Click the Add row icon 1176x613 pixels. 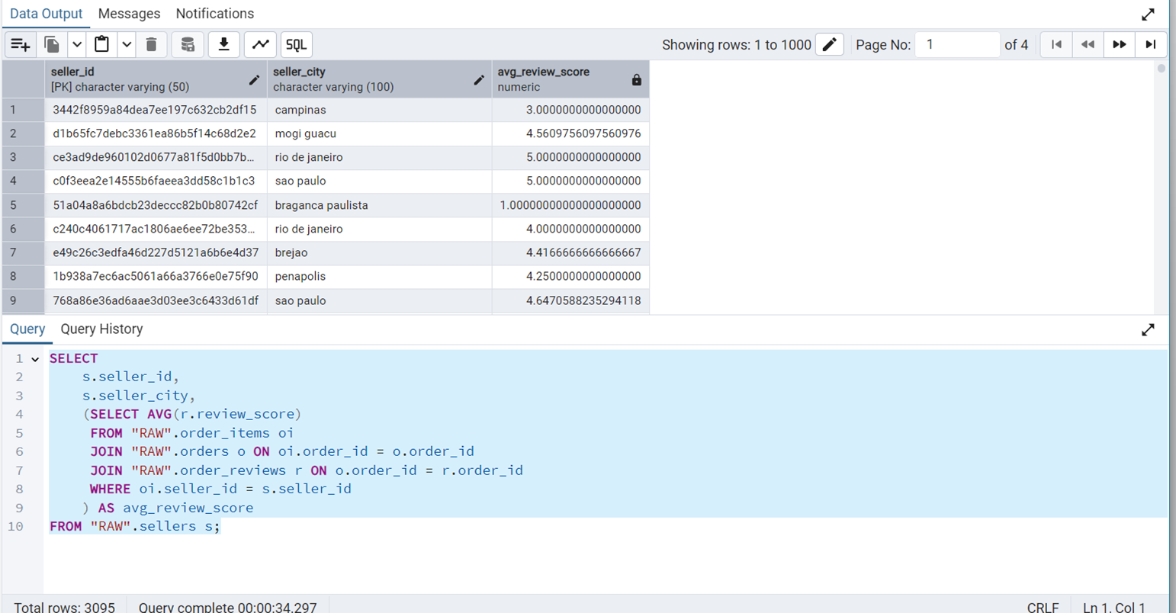pyautogui.click(x=21, y=45)
